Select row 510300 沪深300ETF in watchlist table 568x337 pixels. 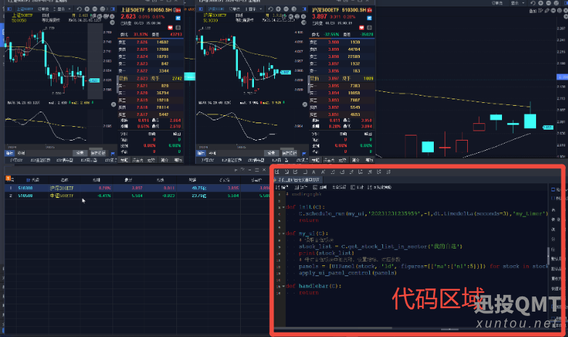137,188
